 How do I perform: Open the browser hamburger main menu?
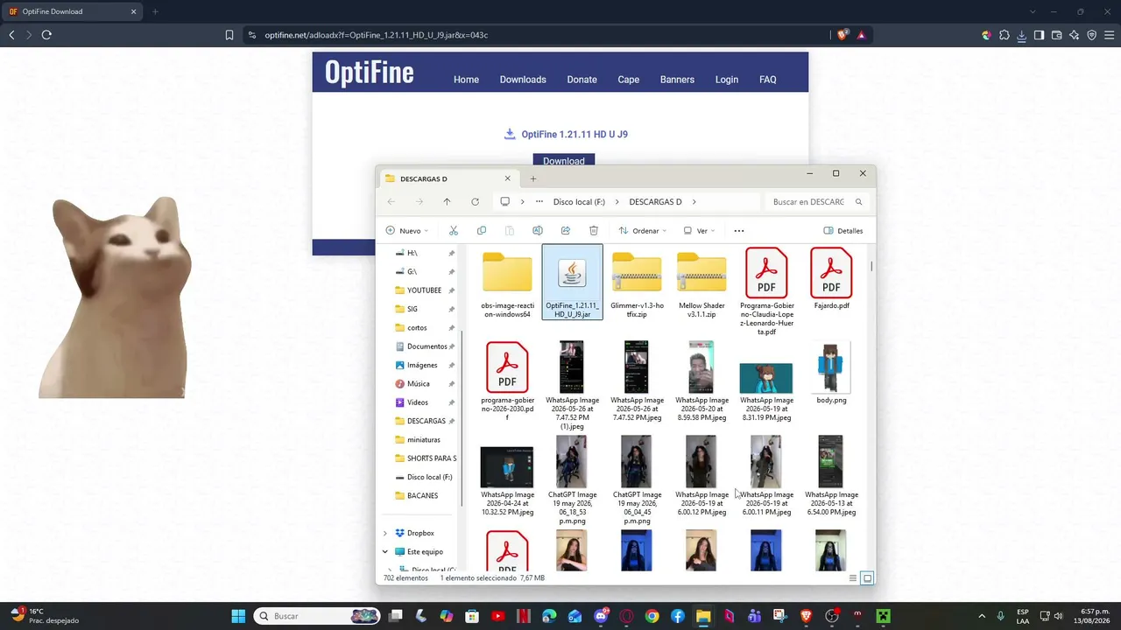[1110, 35]
